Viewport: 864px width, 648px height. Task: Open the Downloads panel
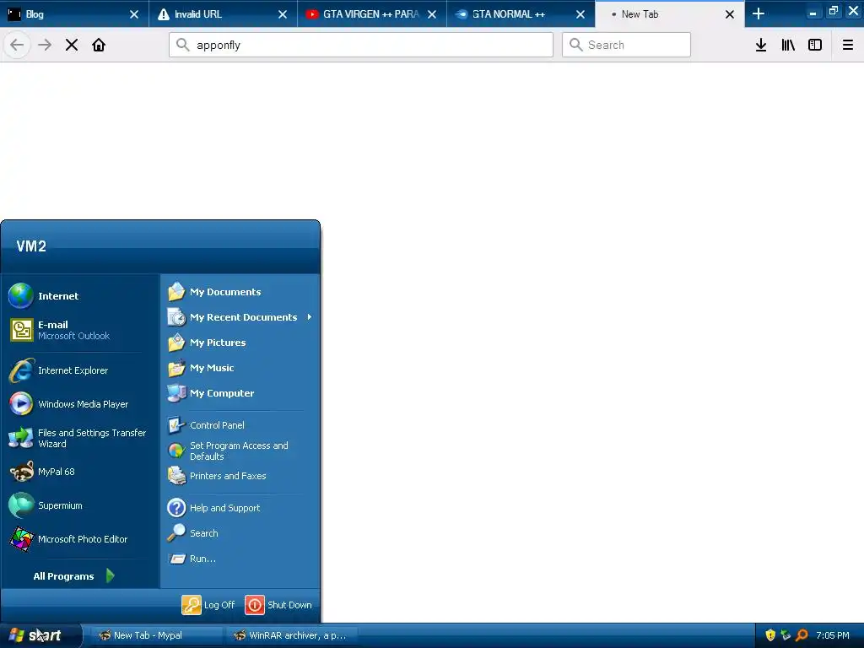[761, 45]
